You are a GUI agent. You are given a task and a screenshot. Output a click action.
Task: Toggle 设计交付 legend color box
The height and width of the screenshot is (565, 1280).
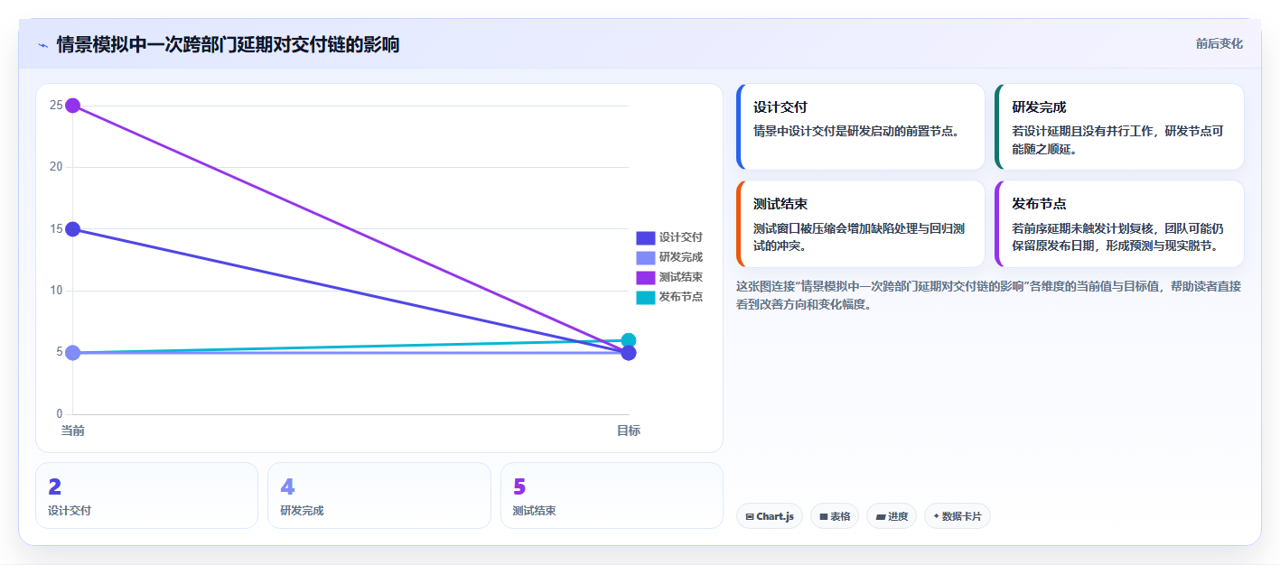pyautogui.click(x=645, y=237)
